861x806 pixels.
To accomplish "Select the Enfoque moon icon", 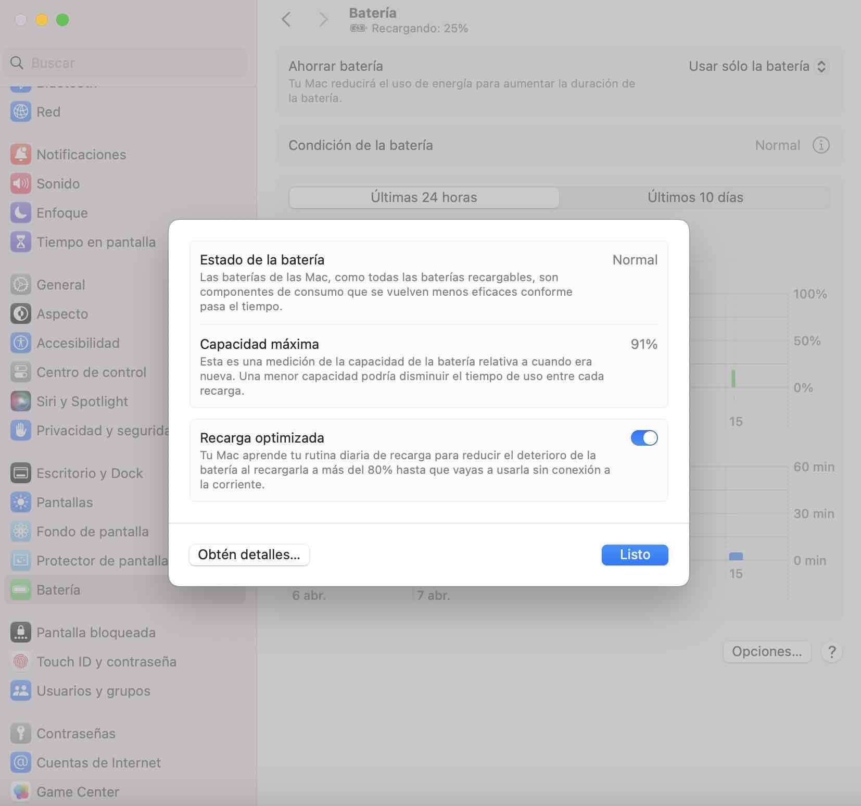I will (21, 213).
